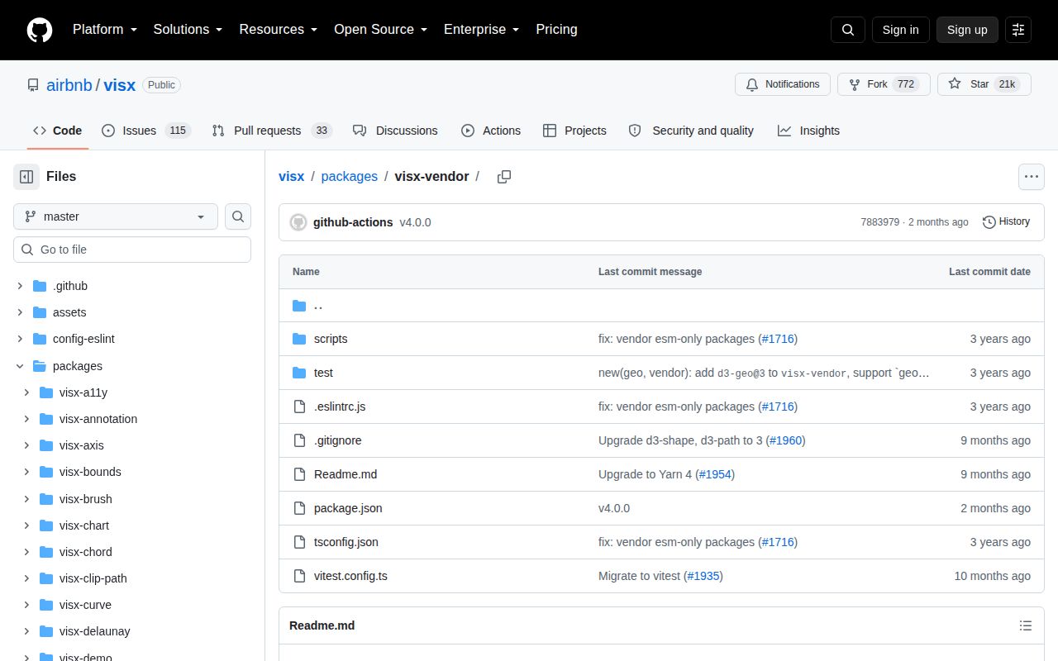Viewport: 1058px width, 661px height.
Task: Select visx-axis in file tree
Action: point(82,445)
